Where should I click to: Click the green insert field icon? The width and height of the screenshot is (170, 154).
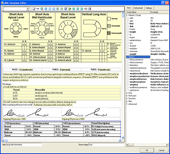tap(70, 9)
